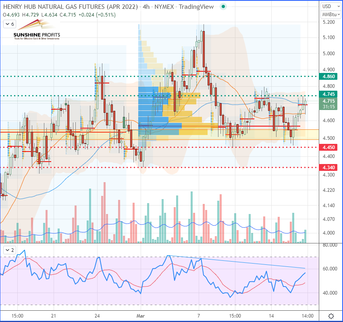Click the 31:15 bar countdown timer
Screen dimensions: 343x322
pos(328,107)
